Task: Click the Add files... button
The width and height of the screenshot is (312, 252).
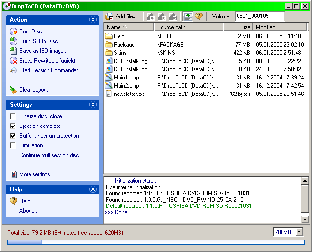Action: 122,16
